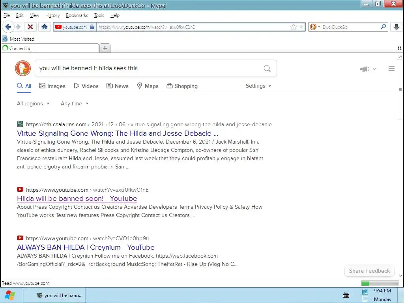Select the Connecting... browser tab
Viewport: 404px width, 303px height.
click(x=50, y=48)
